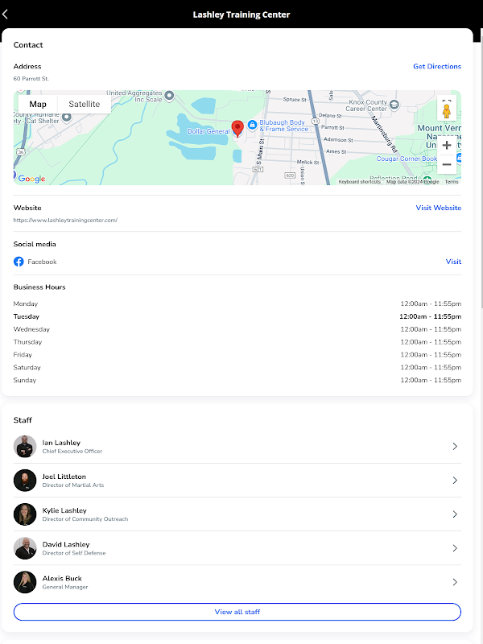Click Joel Littleton's avatar photo

coord(25,481)
